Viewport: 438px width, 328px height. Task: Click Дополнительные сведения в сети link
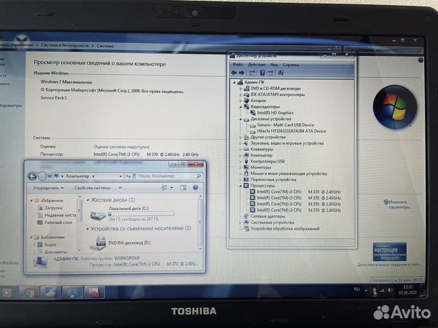point(389,265)
